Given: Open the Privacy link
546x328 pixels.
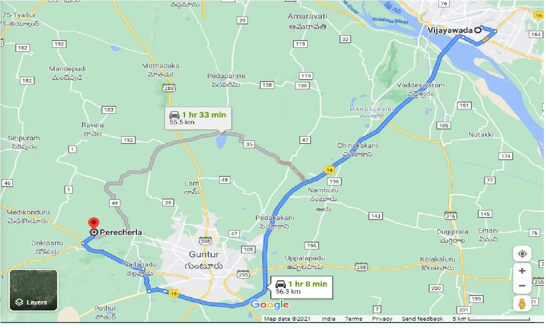Looking at the screenshot, I should (x=382, y=319).
